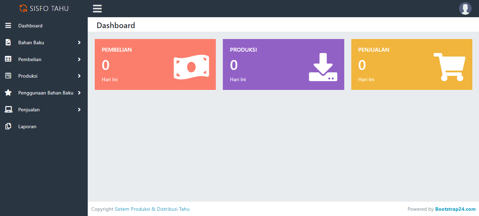
Task: Expand the Pembelian submenu arrow
Action: coord(79,59)
